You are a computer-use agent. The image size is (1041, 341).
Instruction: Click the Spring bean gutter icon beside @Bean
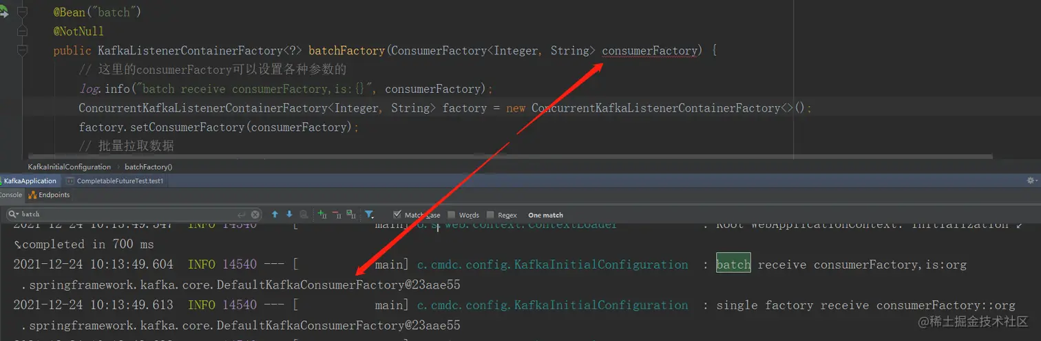[x=4, y=12]
